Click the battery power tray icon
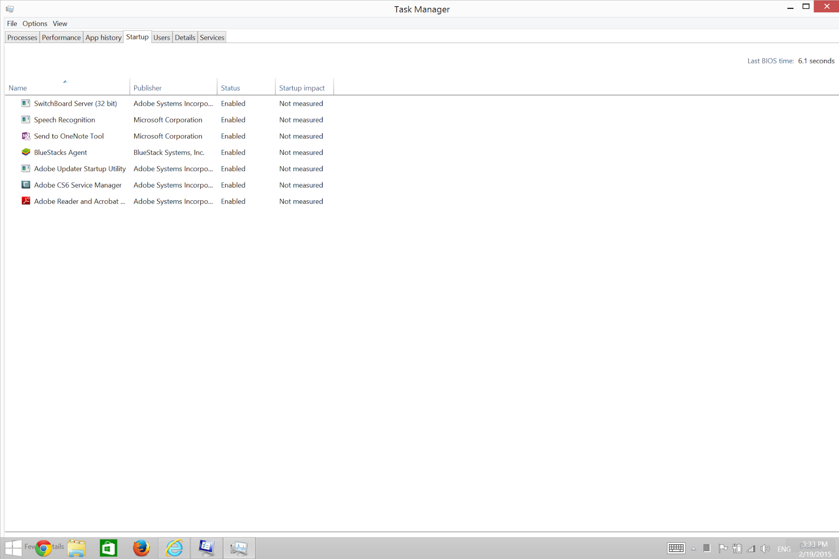This screenshot has width=839, height=559. click(x=737, y=549)
